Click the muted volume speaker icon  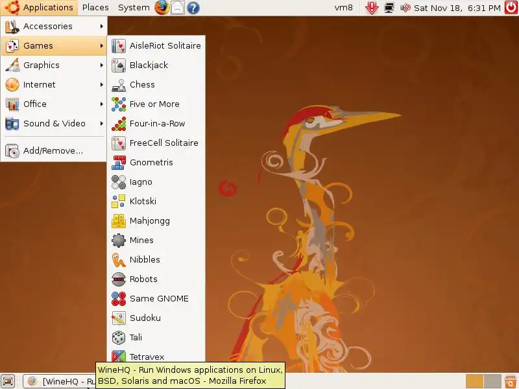point(405,8)
